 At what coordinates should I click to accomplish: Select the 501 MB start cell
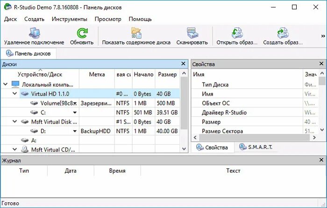click(143, 112)
